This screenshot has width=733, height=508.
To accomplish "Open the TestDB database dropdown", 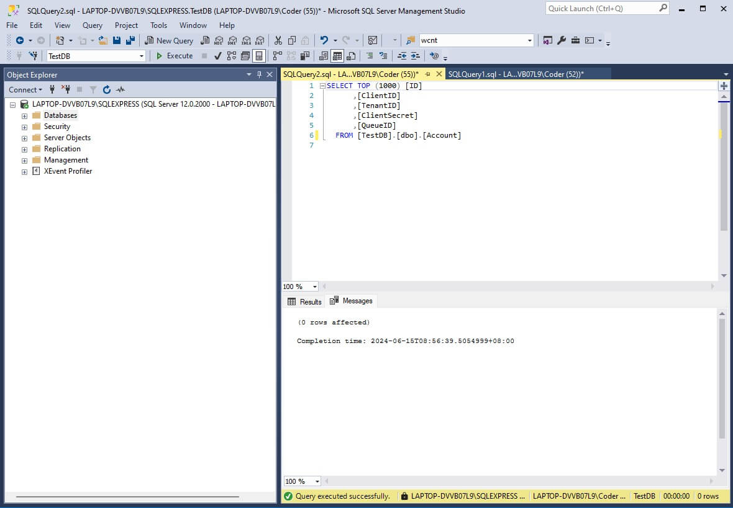I will click(96, 56).
